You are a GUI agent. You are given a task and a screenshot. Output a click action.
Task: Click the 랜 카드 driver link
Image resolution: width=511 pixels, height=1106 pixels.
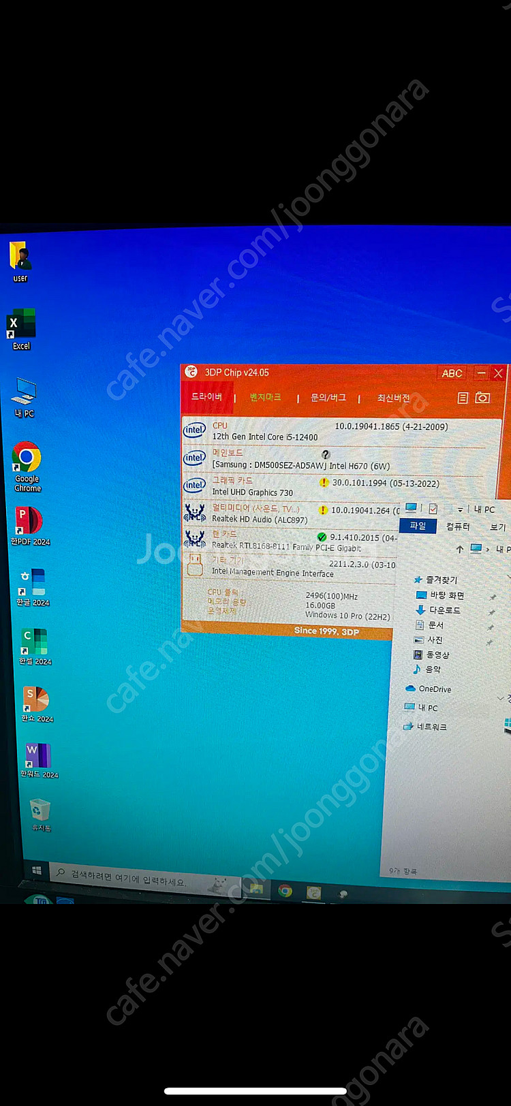click(225, 534)
